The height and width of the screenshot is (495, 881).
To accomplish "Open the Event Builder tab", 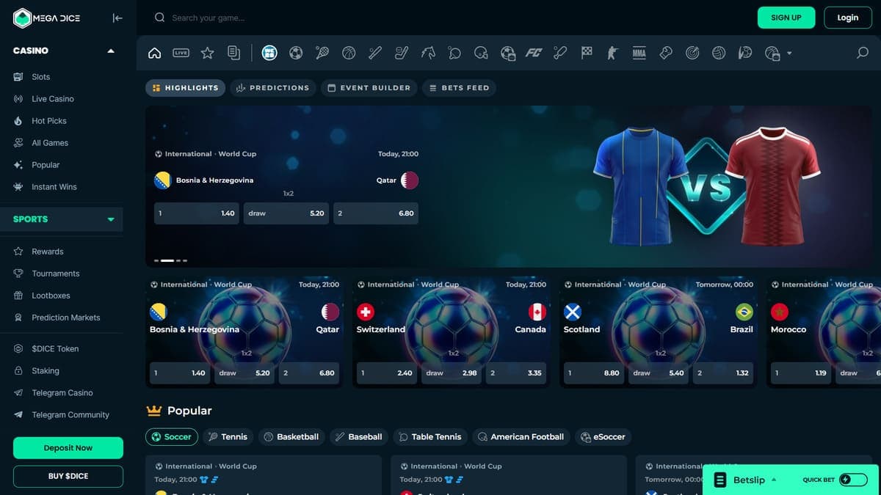I will (369, 88).
